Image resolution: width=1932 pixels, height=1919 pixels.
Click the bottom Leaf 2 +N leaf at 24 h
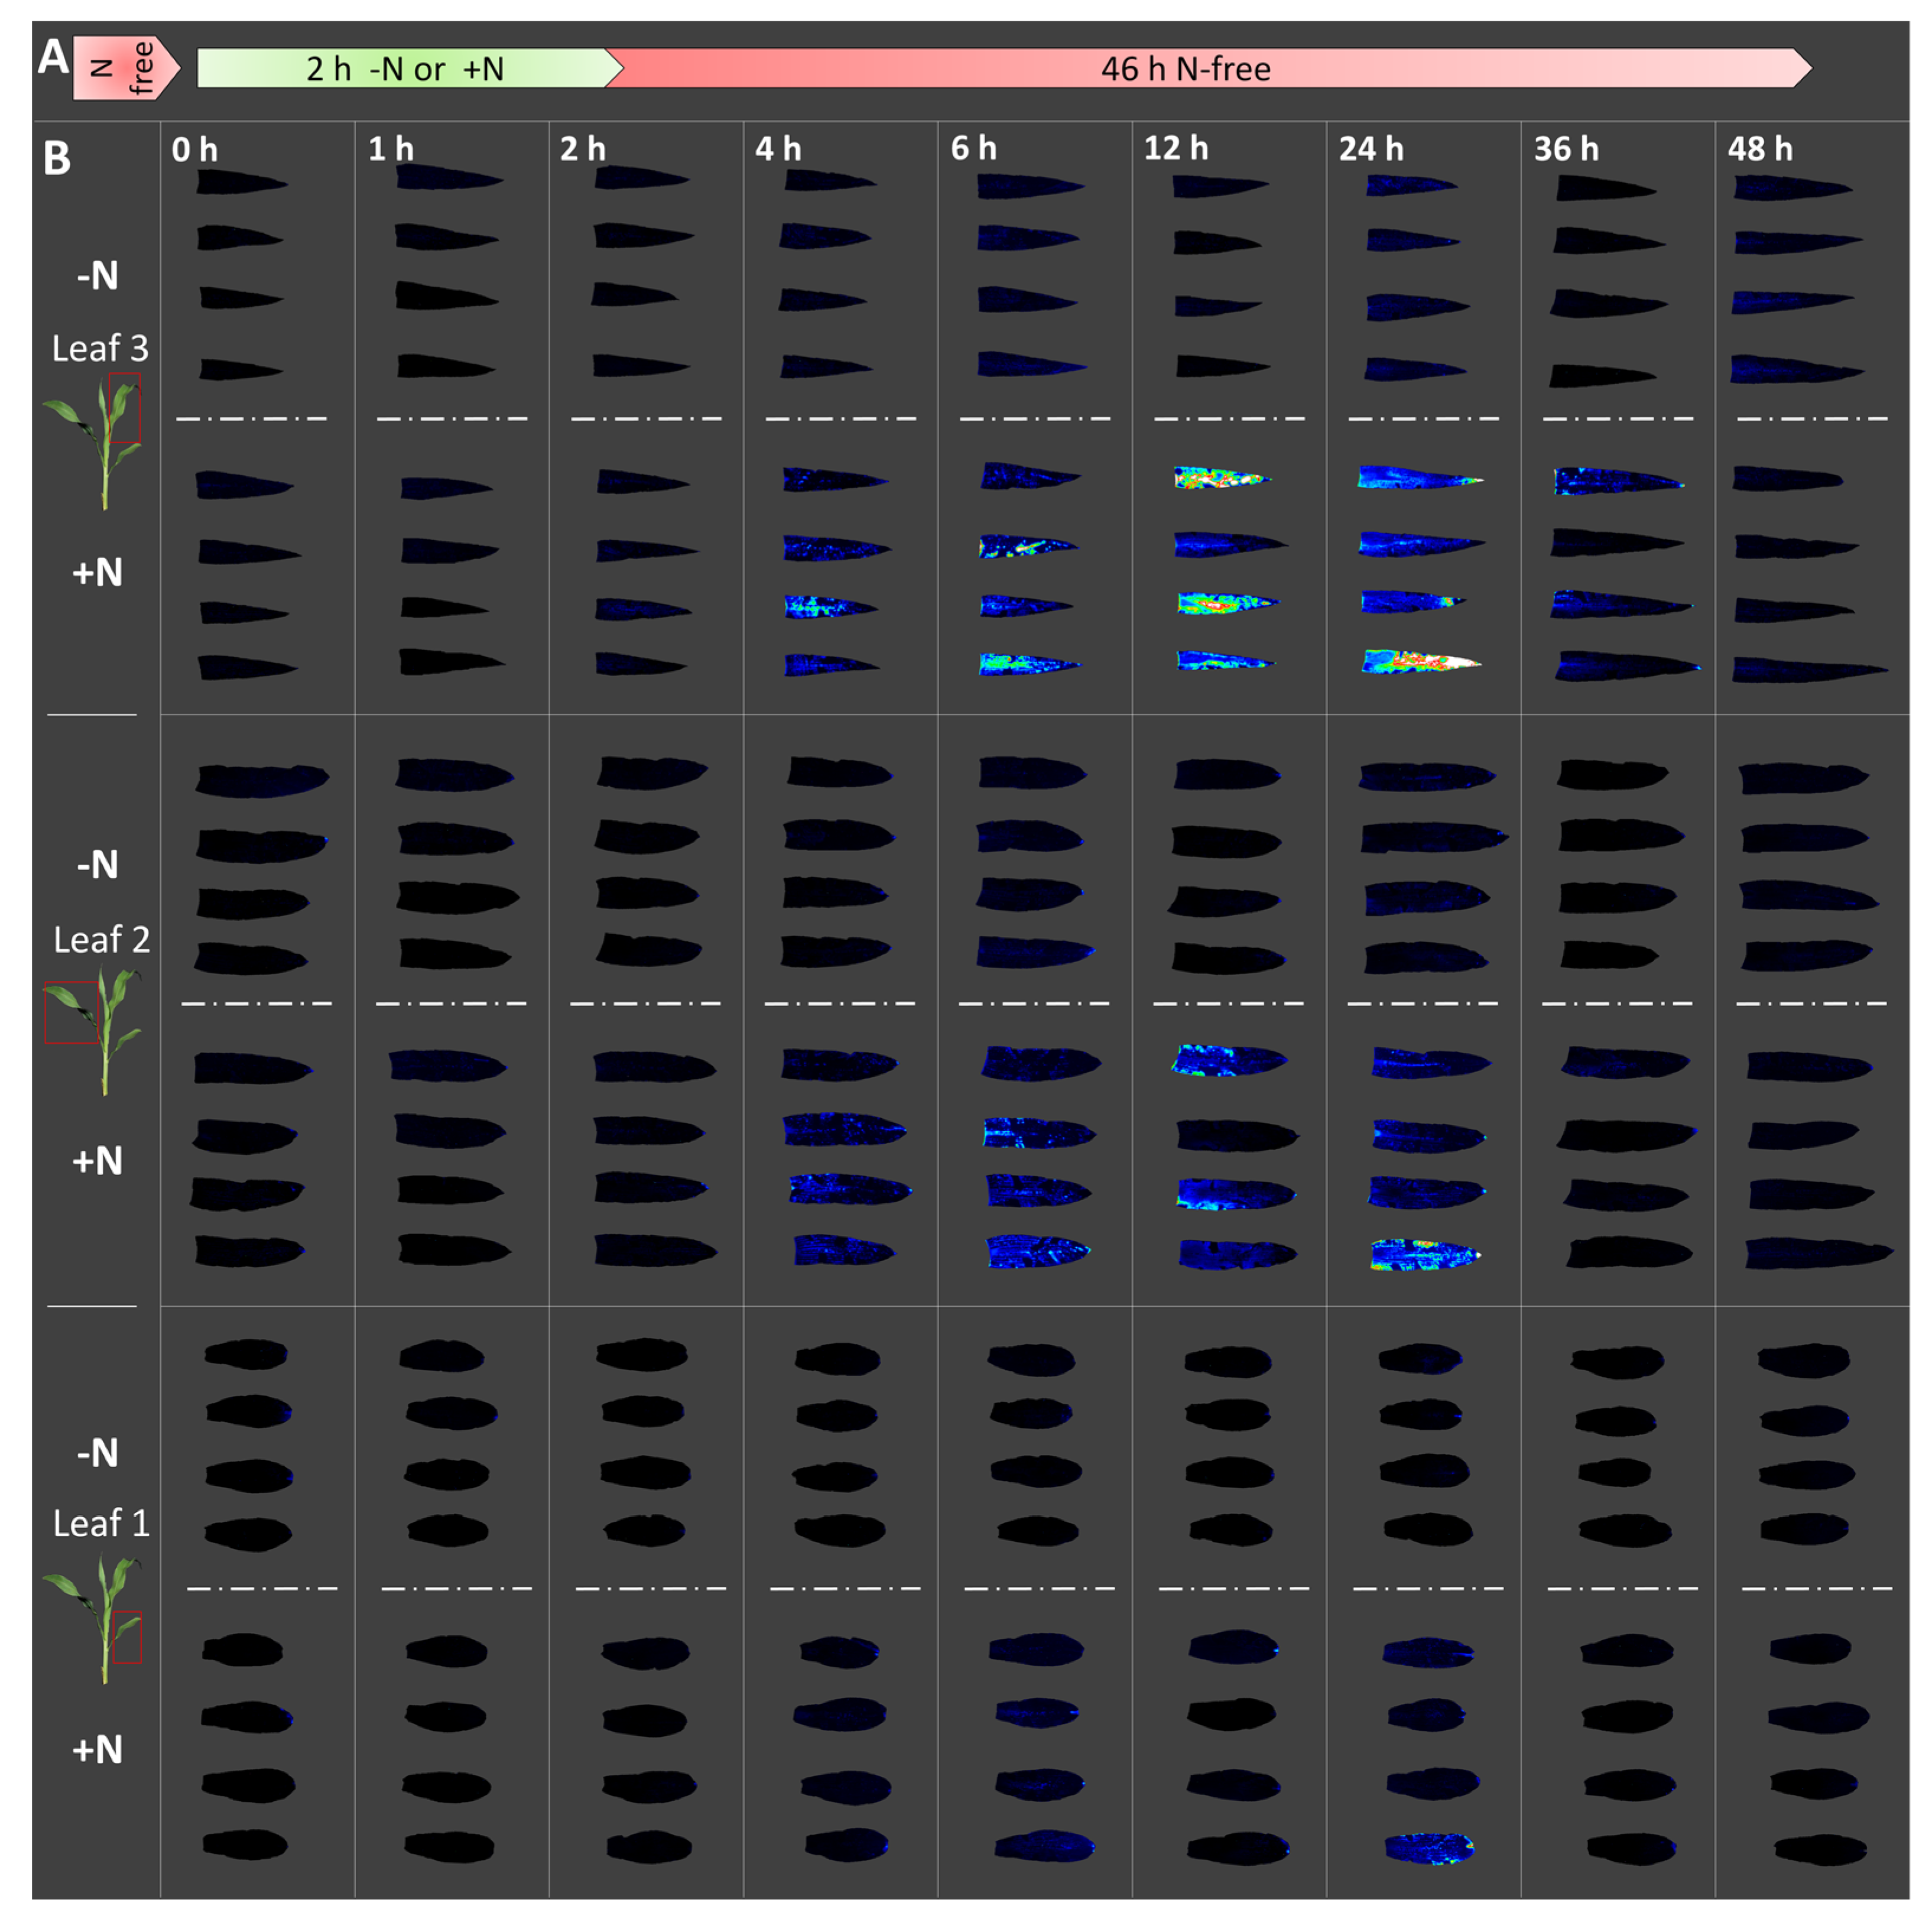coord(1425,1254)
